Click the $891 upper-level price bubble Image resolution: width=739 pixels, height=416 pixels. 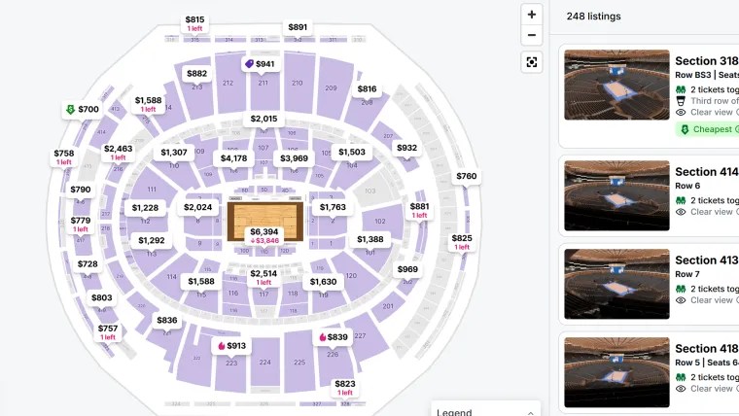coord(298,27)
